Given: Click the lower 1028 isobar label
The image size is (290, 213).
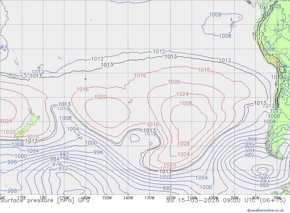Looking at the screenshot, I should [184, 144].
